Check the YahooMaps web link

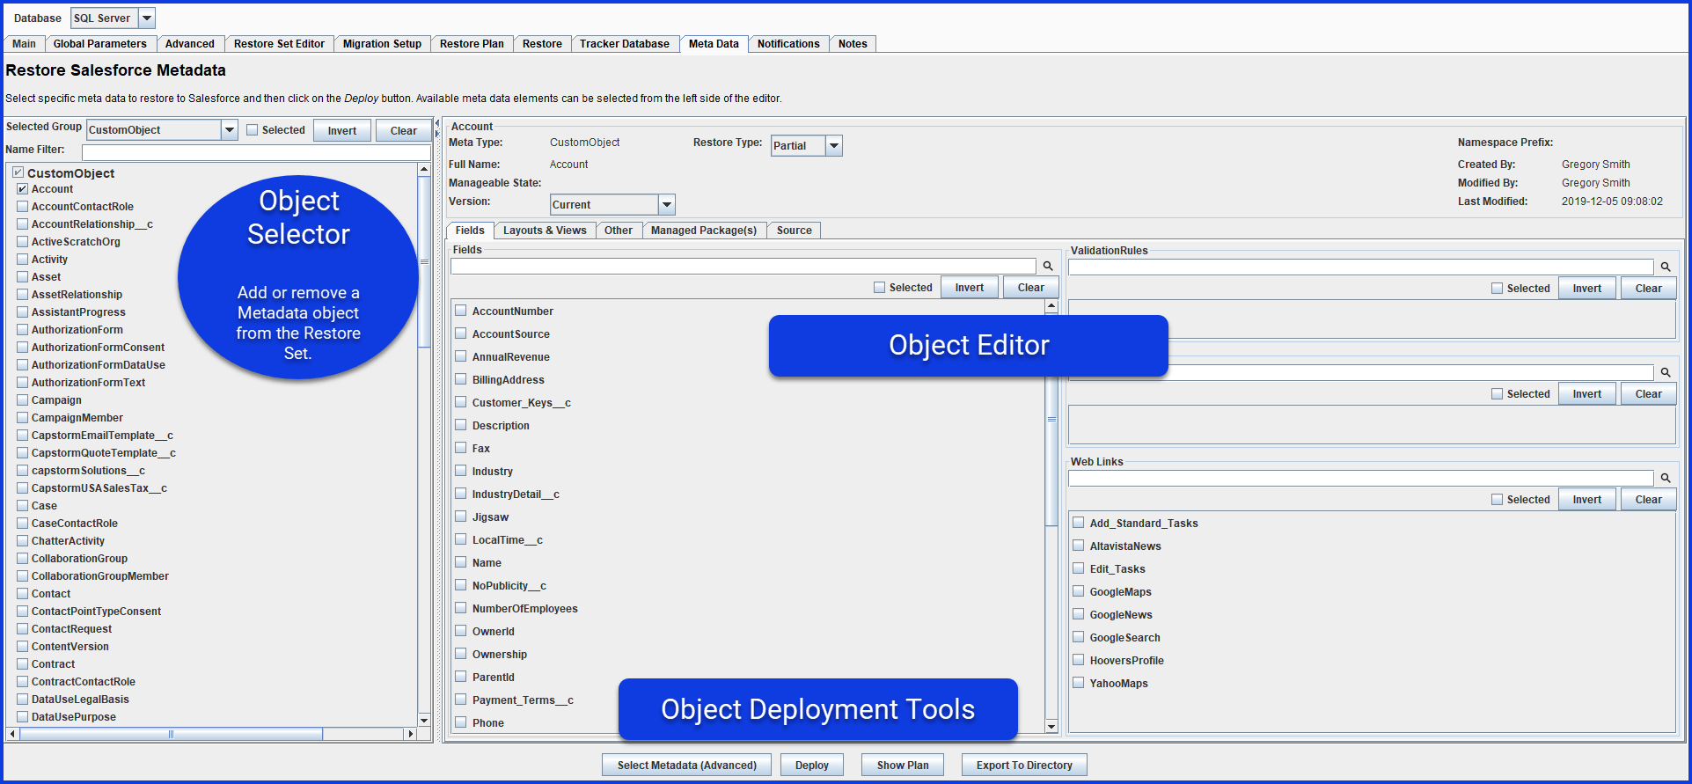click(x=1078, y=683)
